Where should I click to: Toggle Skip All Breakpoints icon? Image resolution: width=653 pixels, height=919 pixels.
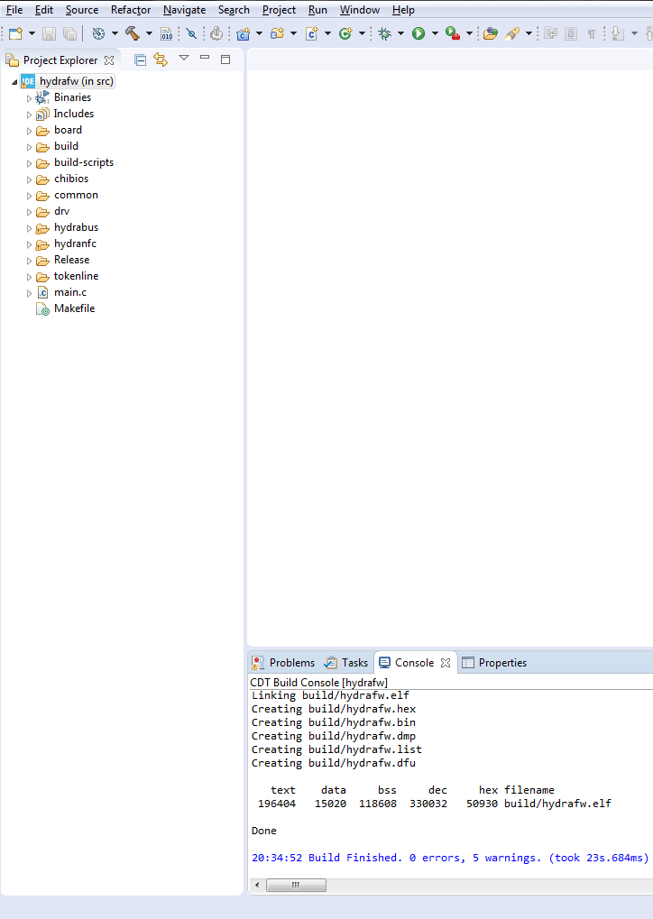click(191, 33)
